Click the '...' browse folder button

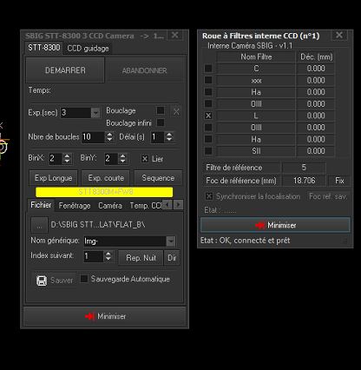tap(39, 225)
